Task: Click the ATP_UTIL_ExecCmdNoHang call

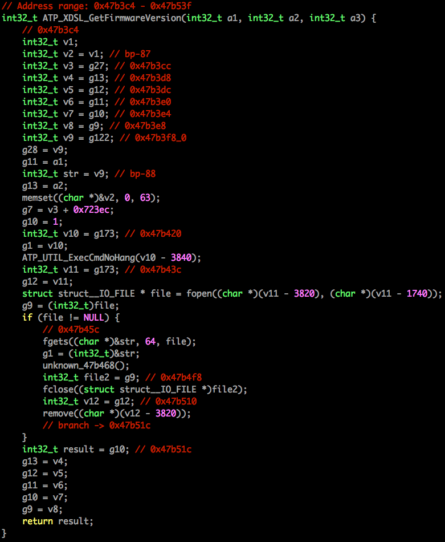Action: click(112, 257)
